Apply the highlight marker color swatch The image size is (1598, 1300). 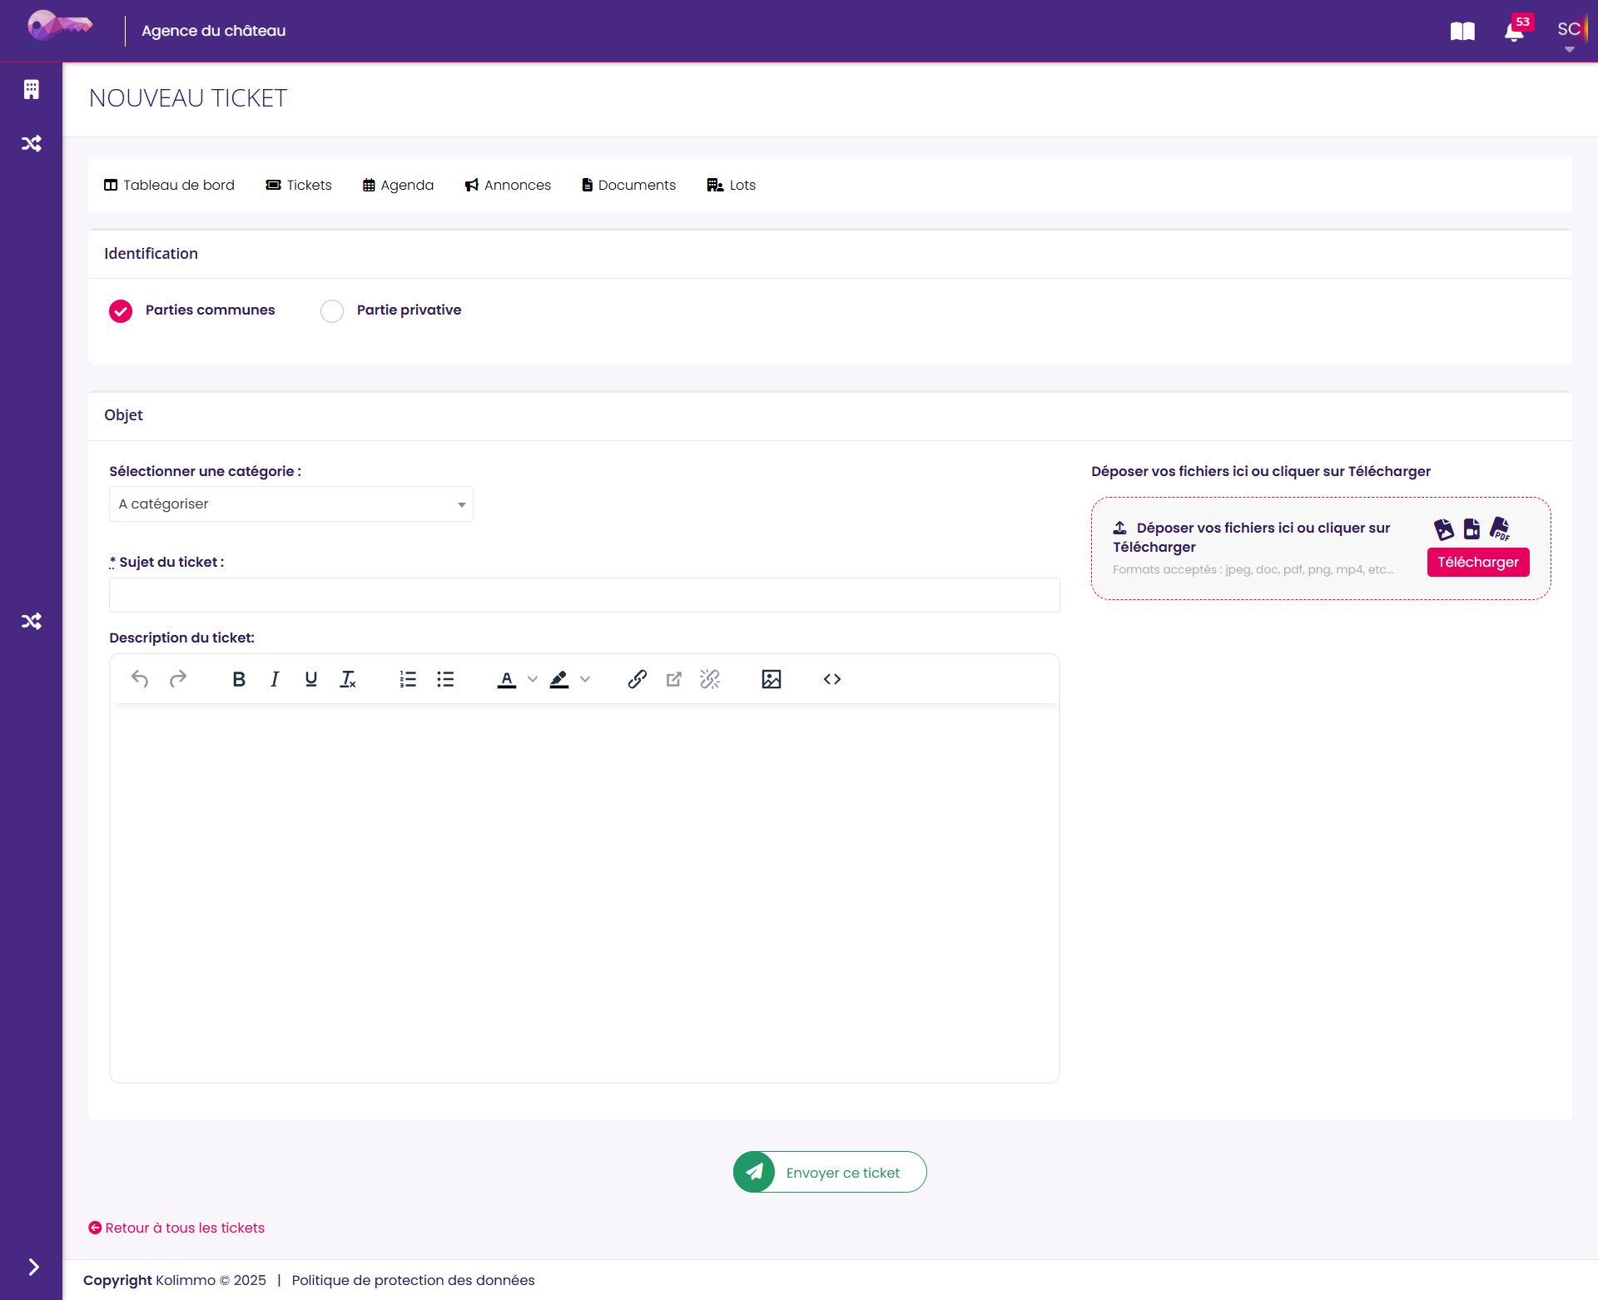(559, 679)
